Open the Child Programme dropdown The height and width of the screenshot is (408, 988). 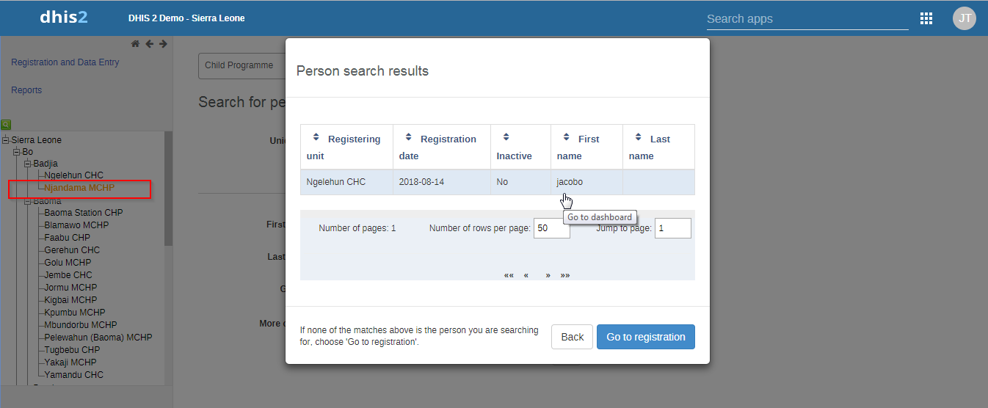pos(241,65)
